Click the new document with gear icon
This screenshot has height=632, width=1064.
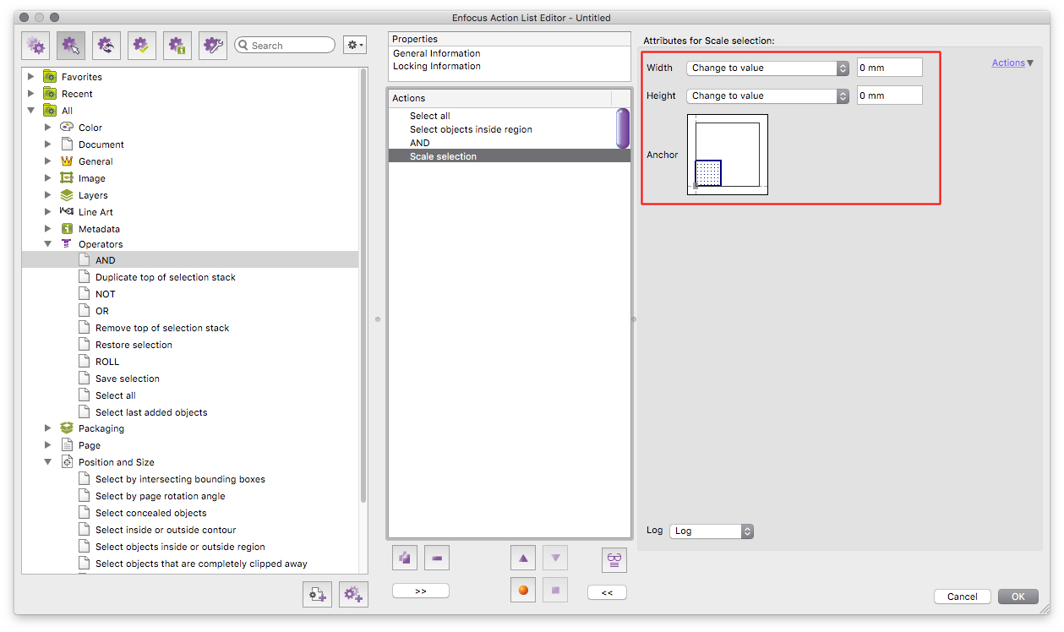point(318,595)
